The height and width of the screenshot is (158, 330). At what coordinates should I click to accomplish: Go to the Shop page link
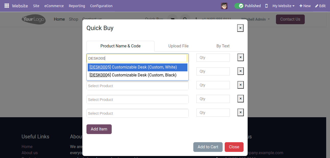pos(73,19)
